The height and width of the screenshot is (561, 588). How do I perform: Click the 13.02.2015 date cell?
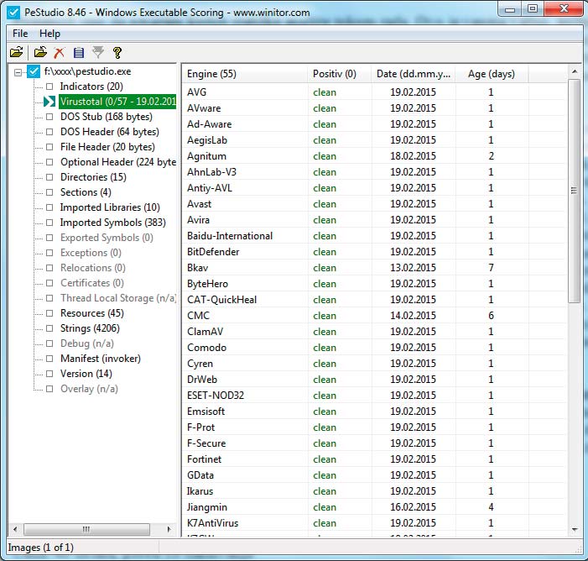tap(413, 268)
